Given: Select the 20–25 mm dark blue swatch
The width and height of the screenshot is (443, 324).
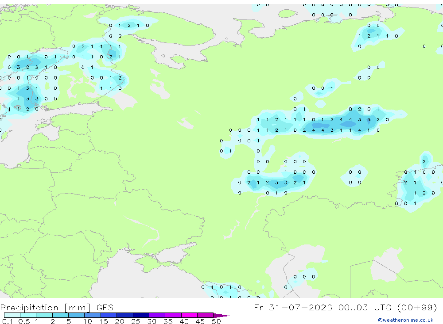Looking at the screenshot, I should 124,315.
